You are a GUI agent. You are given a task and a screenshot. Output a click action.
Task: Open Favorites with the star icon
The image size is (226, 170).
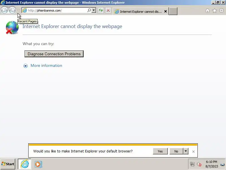tap(214, 10)
